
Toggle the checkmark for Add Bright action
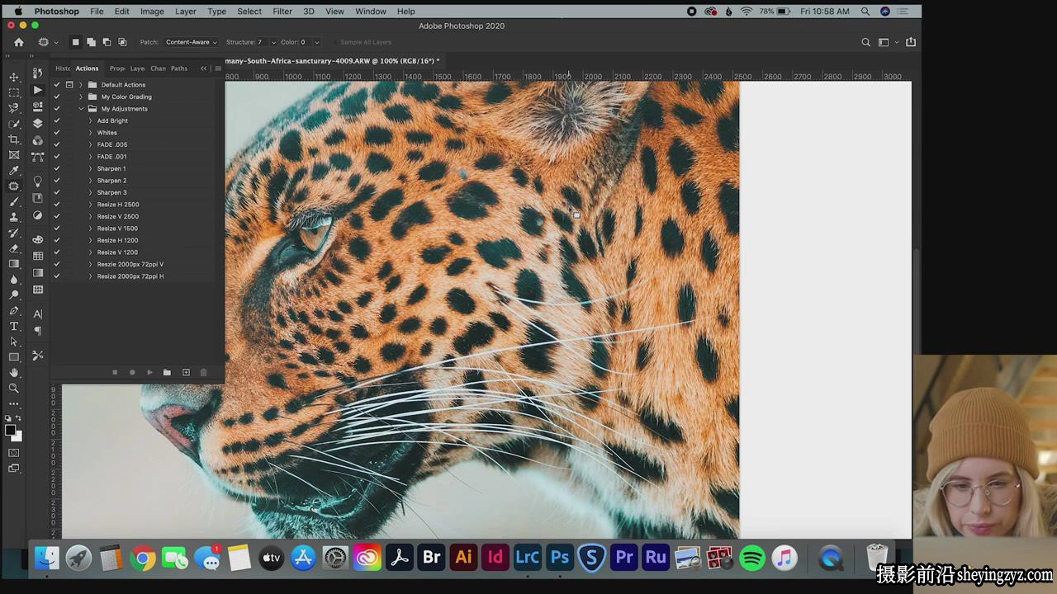57,120
